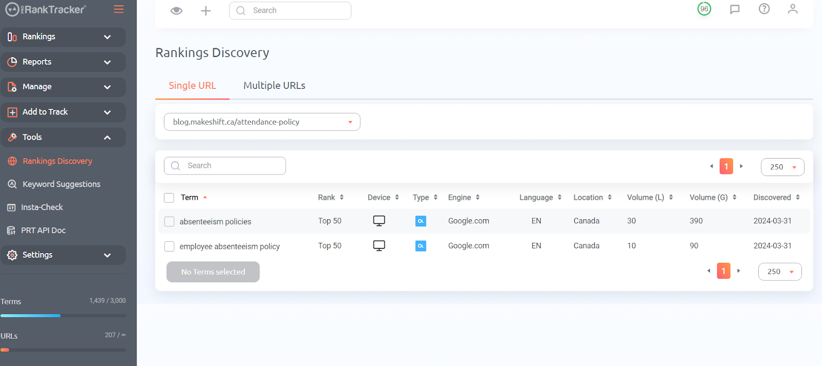Switch to the Single URL tab
Screen dimensions: 822x366
(192, 86)
